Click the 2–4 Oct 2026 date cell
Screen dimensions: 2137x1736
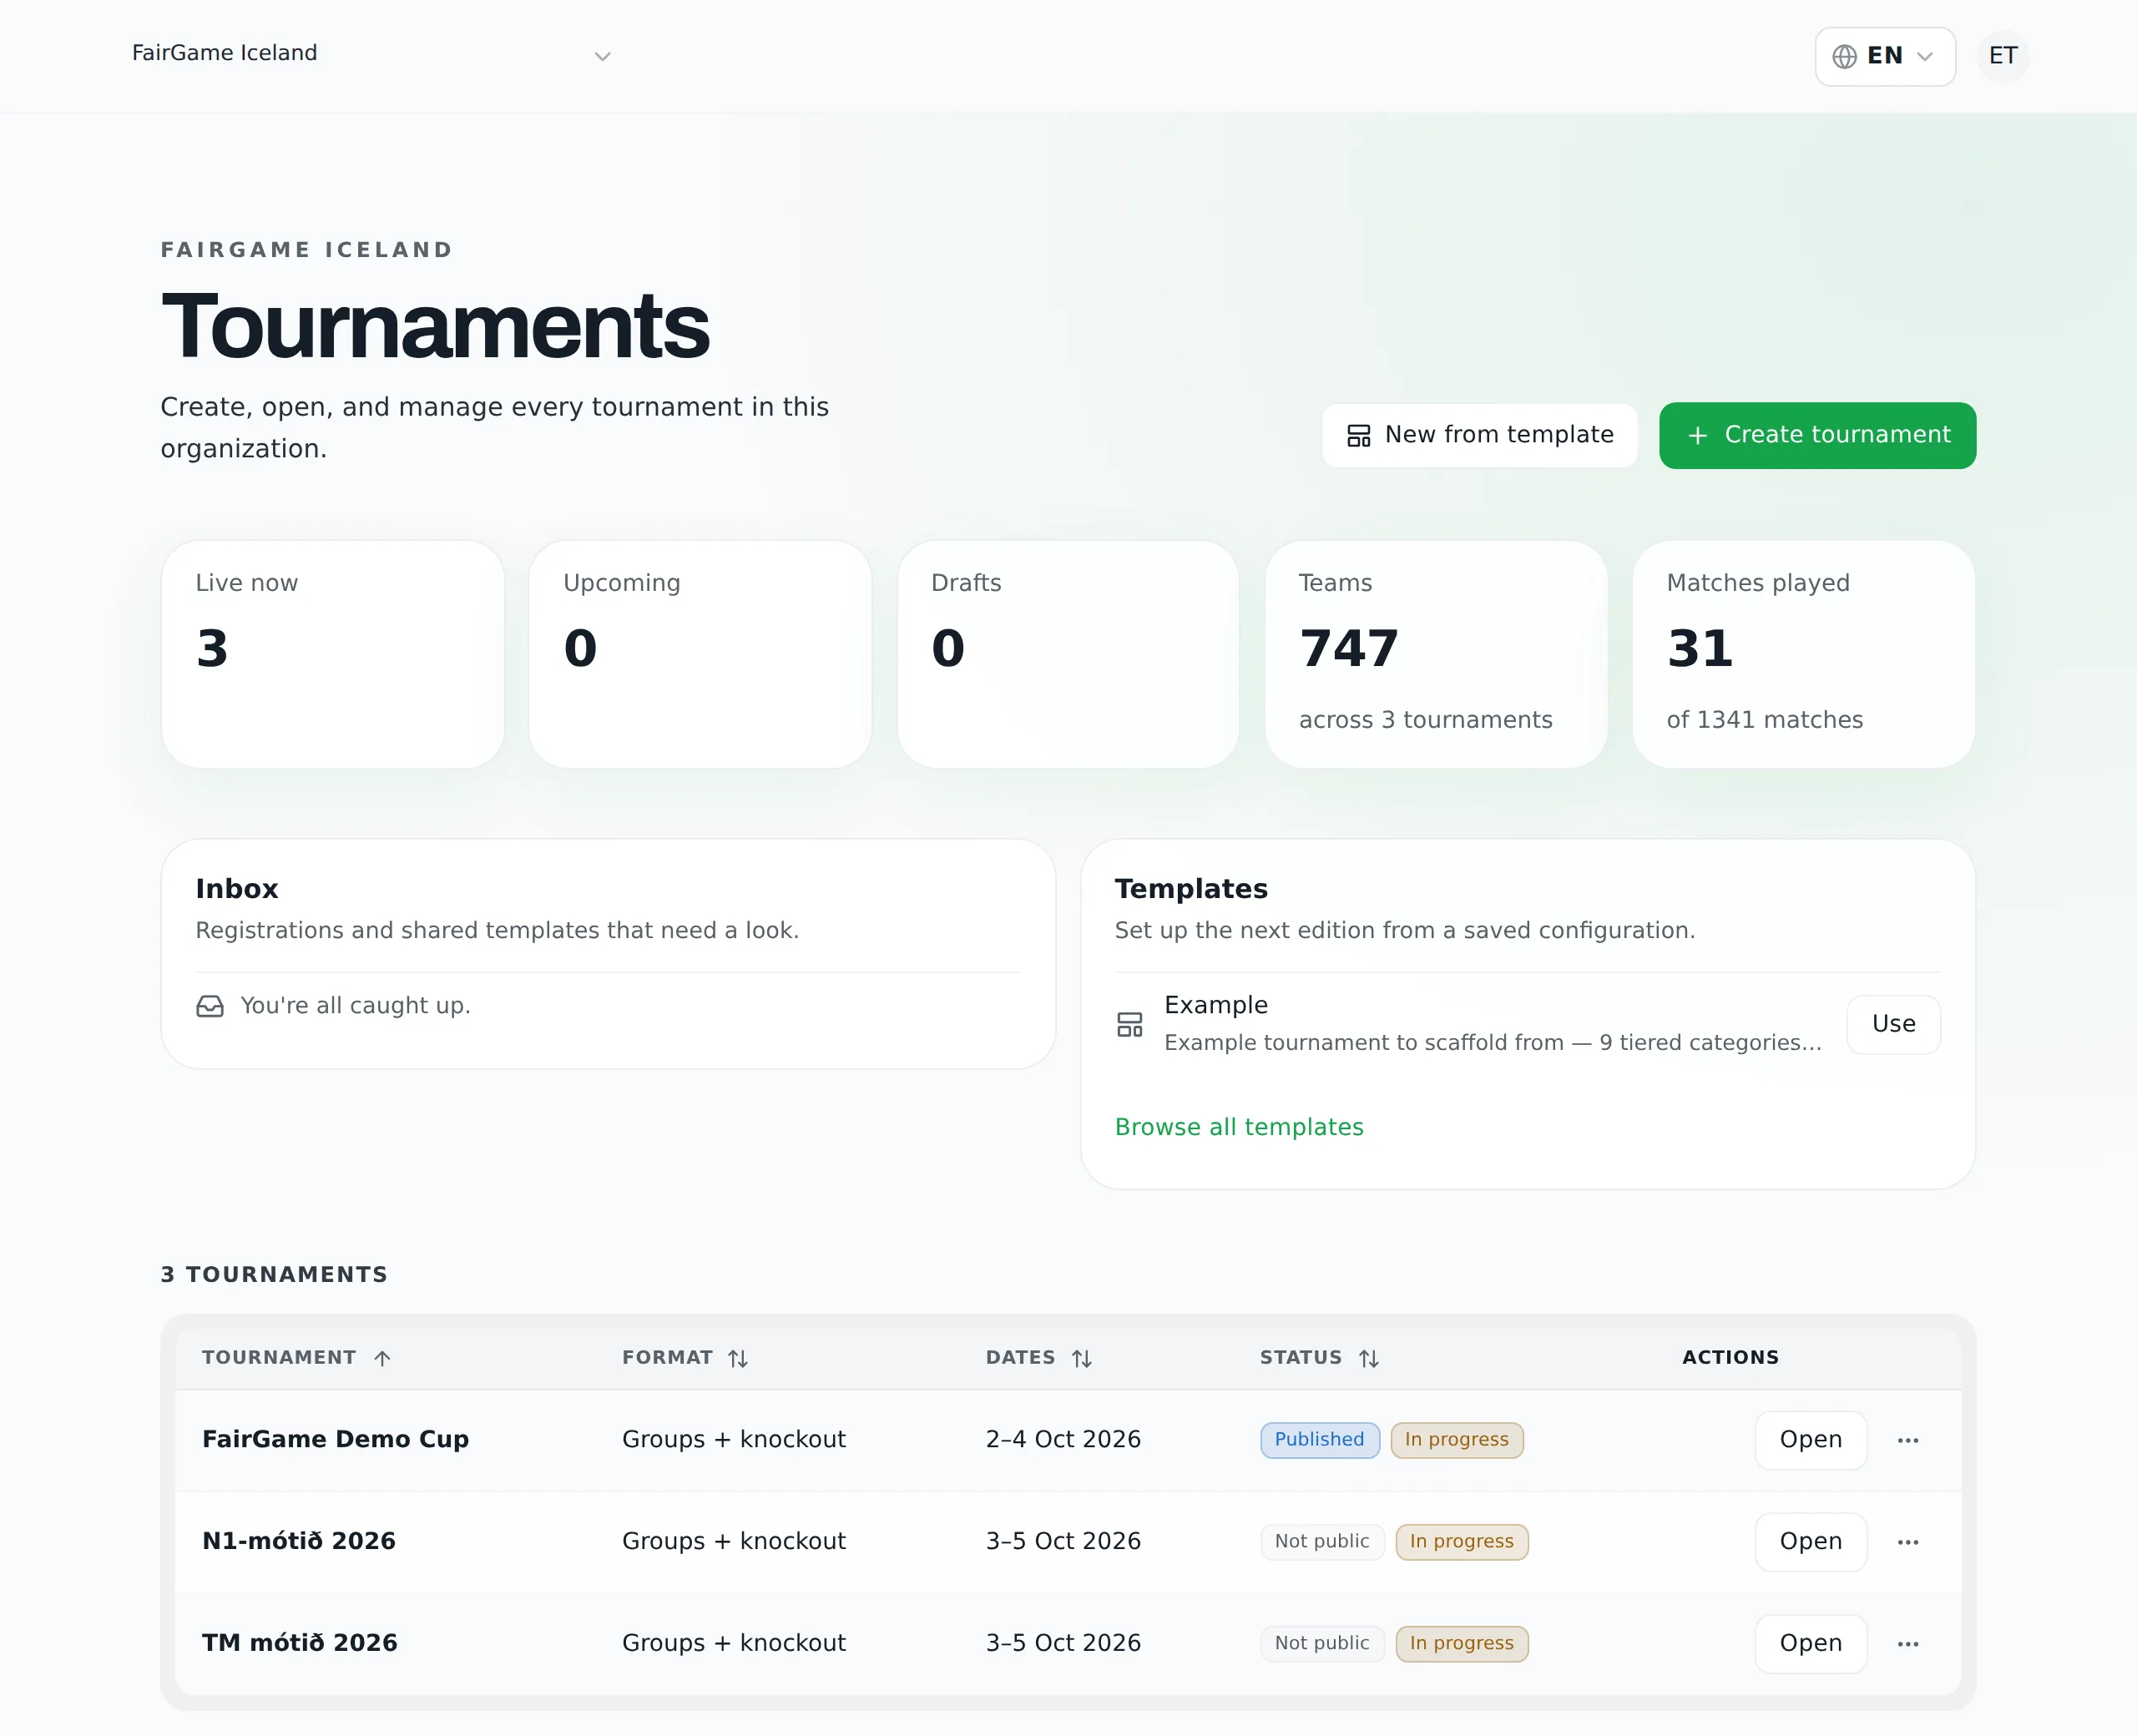pos(1062,1440)
